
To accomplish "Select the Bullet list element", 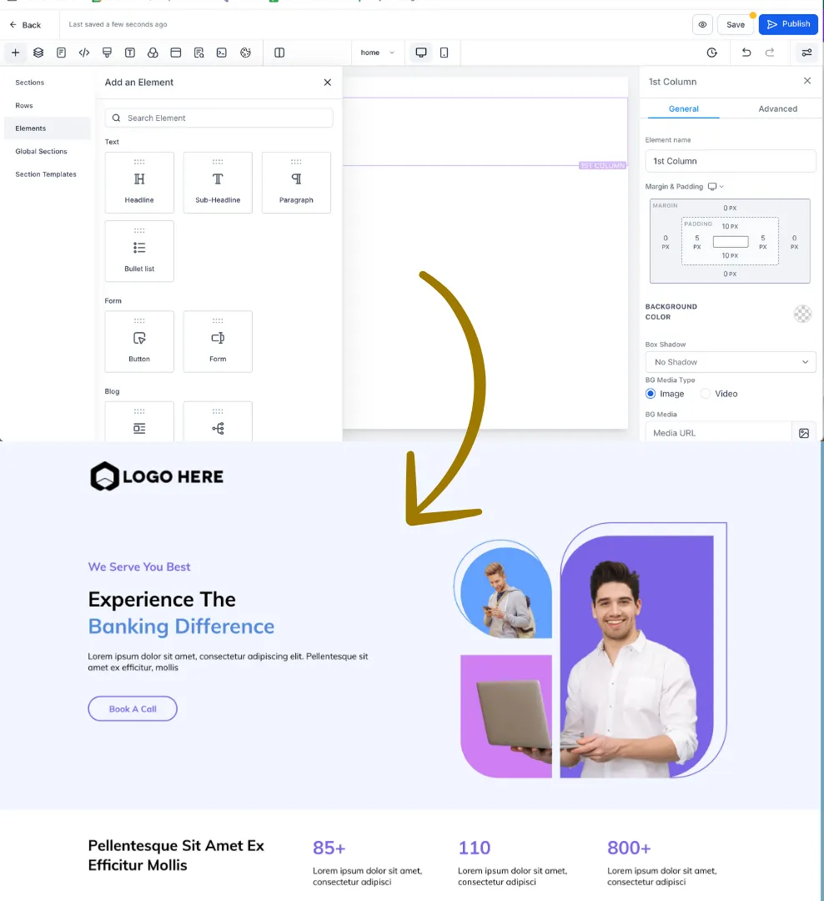I will coord(139,251).
